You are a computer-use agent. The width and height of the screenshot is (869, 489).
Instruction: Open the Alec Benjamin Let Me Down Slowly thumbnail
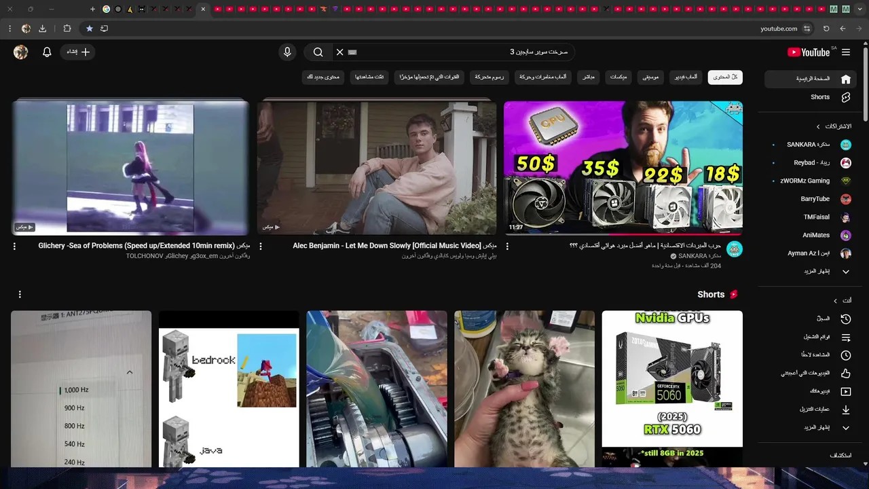pos(377,168)
